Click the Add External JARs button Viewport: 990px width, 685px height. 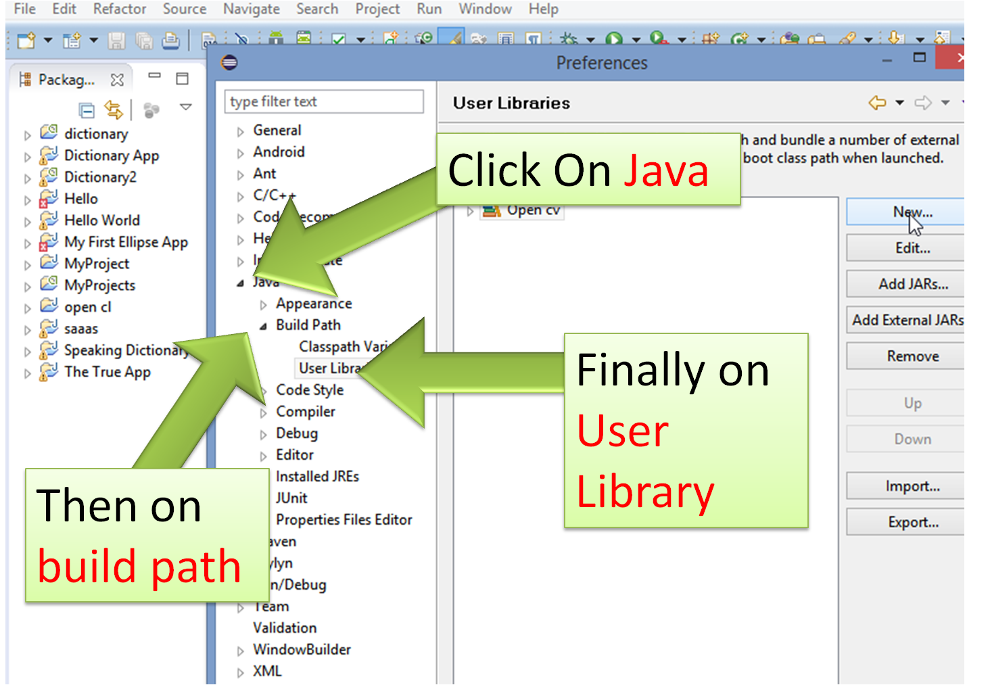(910, 320)
